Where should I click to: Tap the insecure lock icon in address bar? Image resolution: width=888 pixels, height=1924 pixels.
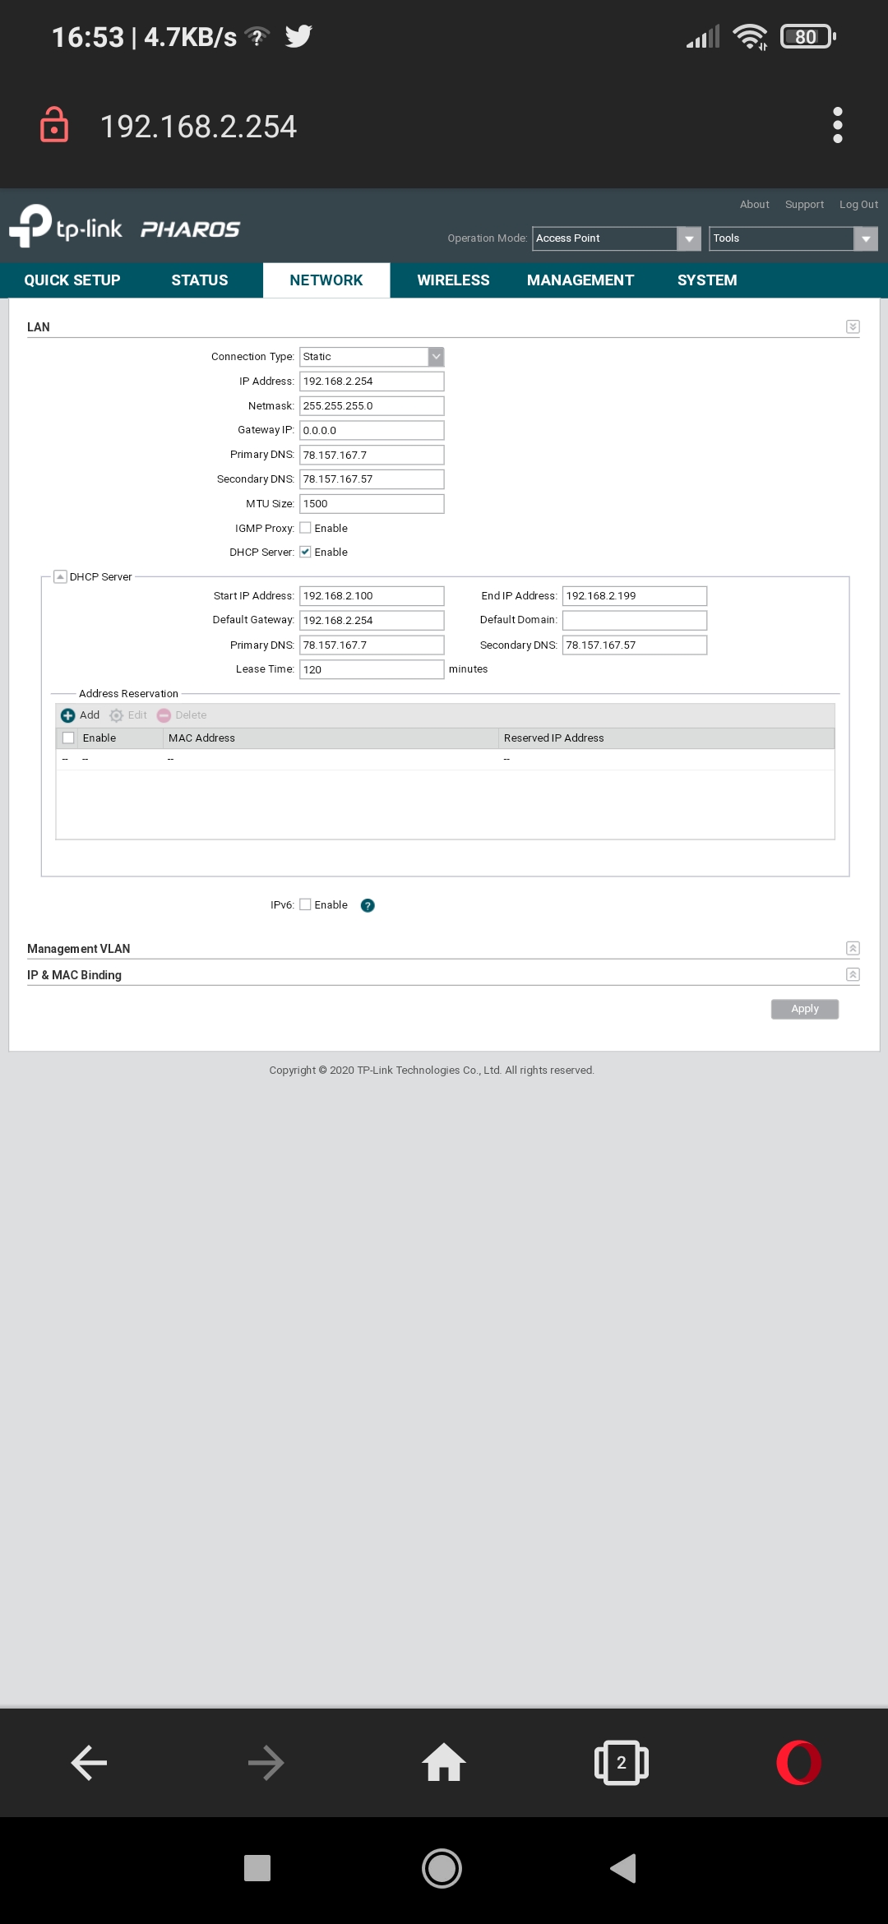click(54, 126)
